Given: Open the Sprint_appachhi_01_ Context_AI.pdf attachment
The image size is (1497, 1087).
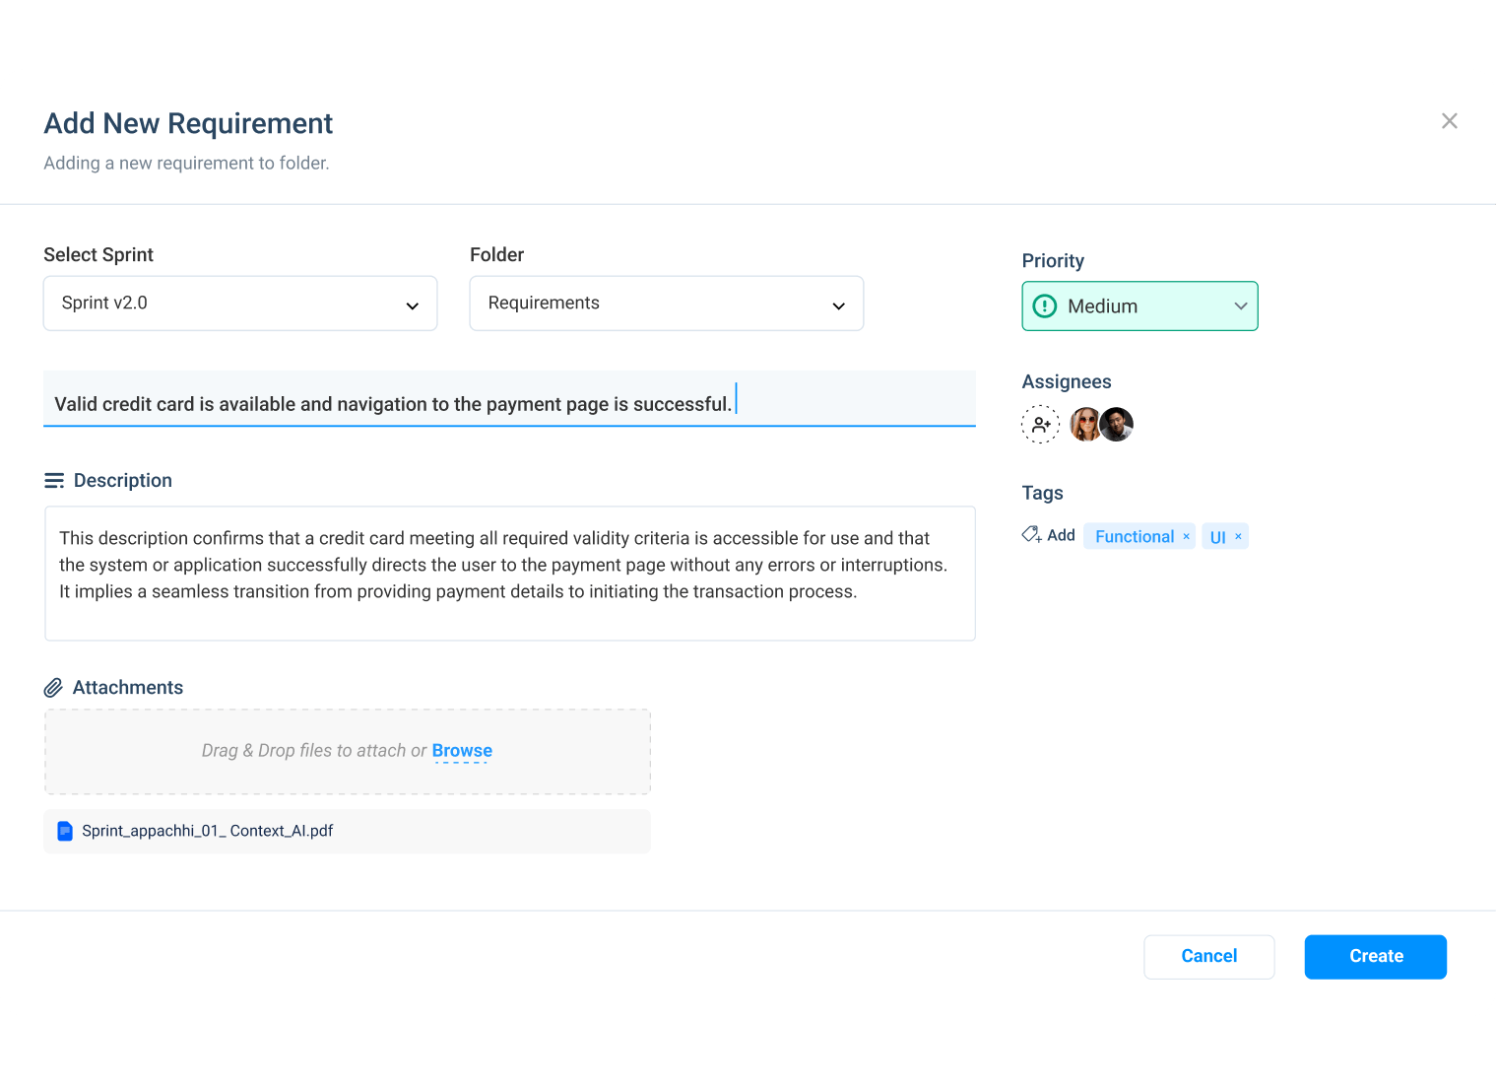Looking at the screenshot, I should (208, 831).
